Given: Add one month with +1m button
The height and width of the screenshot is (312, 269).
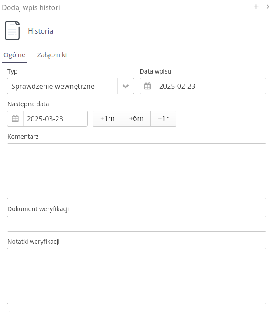Looking at the screenshot, I should coord(107,119).
